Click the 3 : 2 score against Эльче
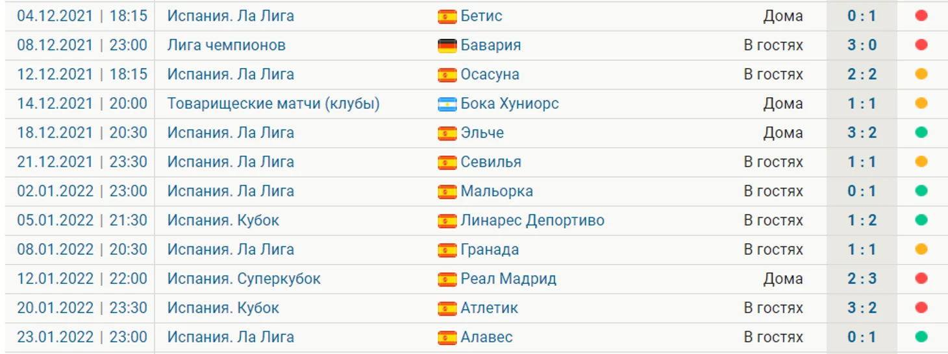This screenshot has width=948, height=354. [862, 133]
